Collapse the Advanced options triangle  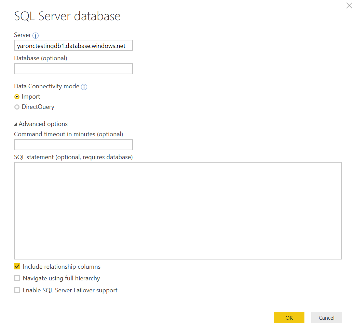coord(16,124)
